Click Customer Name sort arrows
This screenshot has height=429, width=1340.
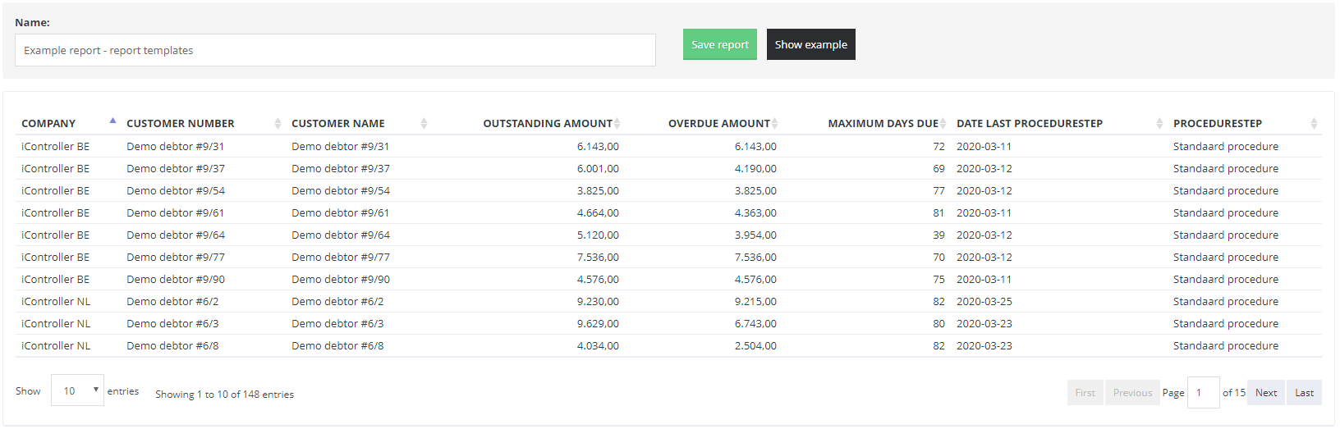click(x=424, y=123)
